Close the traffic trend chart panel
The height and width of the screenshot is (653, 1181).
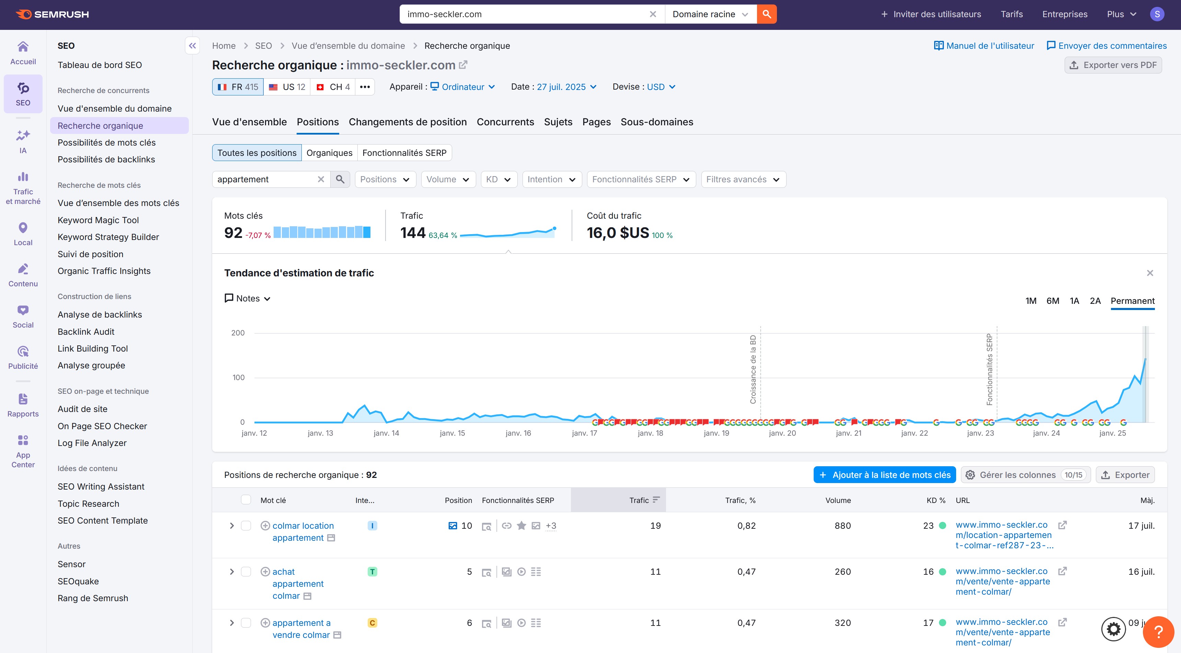(1150, 273)
